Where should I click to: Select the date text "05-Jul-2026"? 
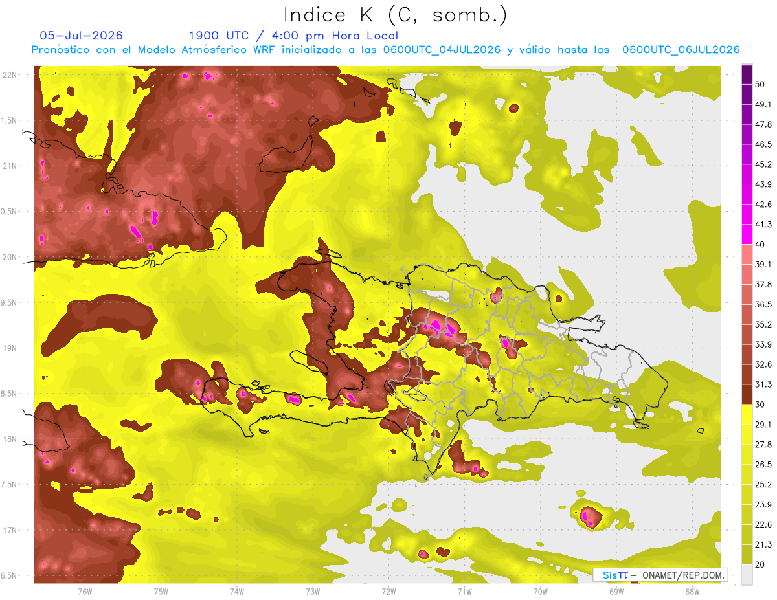[x=82, y=36]
